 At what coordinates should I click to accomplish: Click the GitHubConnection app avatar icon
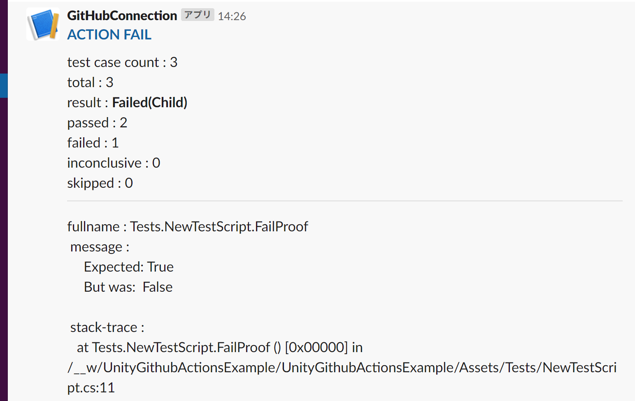[43, 24]
